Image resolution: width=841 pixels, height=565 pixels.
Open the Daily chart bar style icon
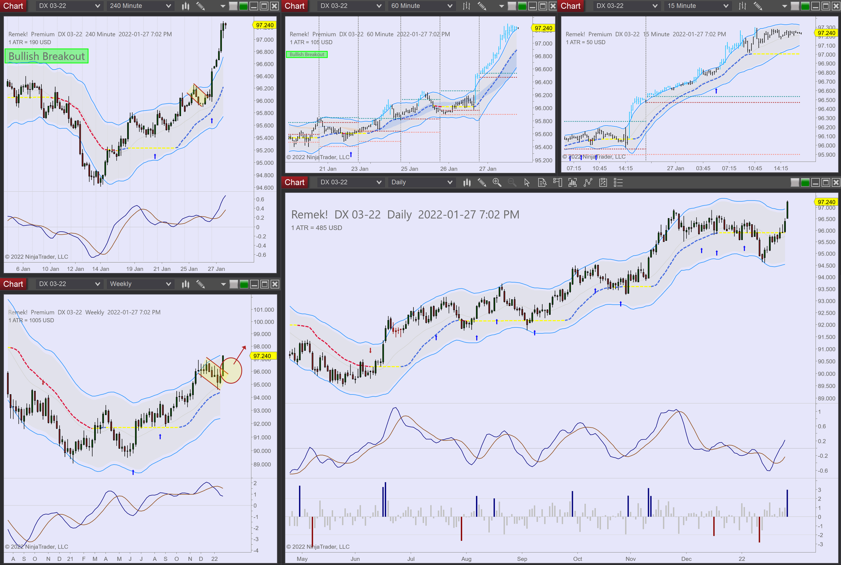(x=467, y=182)
